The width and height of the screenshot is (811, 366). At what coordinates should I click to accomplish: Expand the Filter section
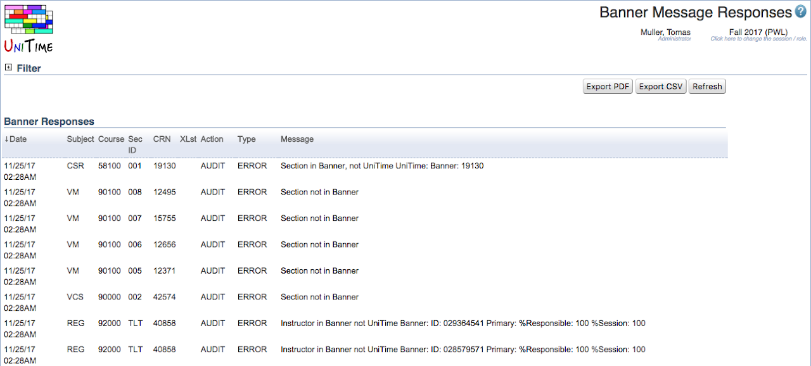(x=8, y=68)
